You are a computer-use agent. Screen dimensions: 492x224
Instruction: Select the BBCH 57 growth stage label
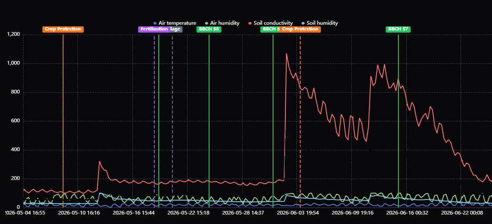398,29
